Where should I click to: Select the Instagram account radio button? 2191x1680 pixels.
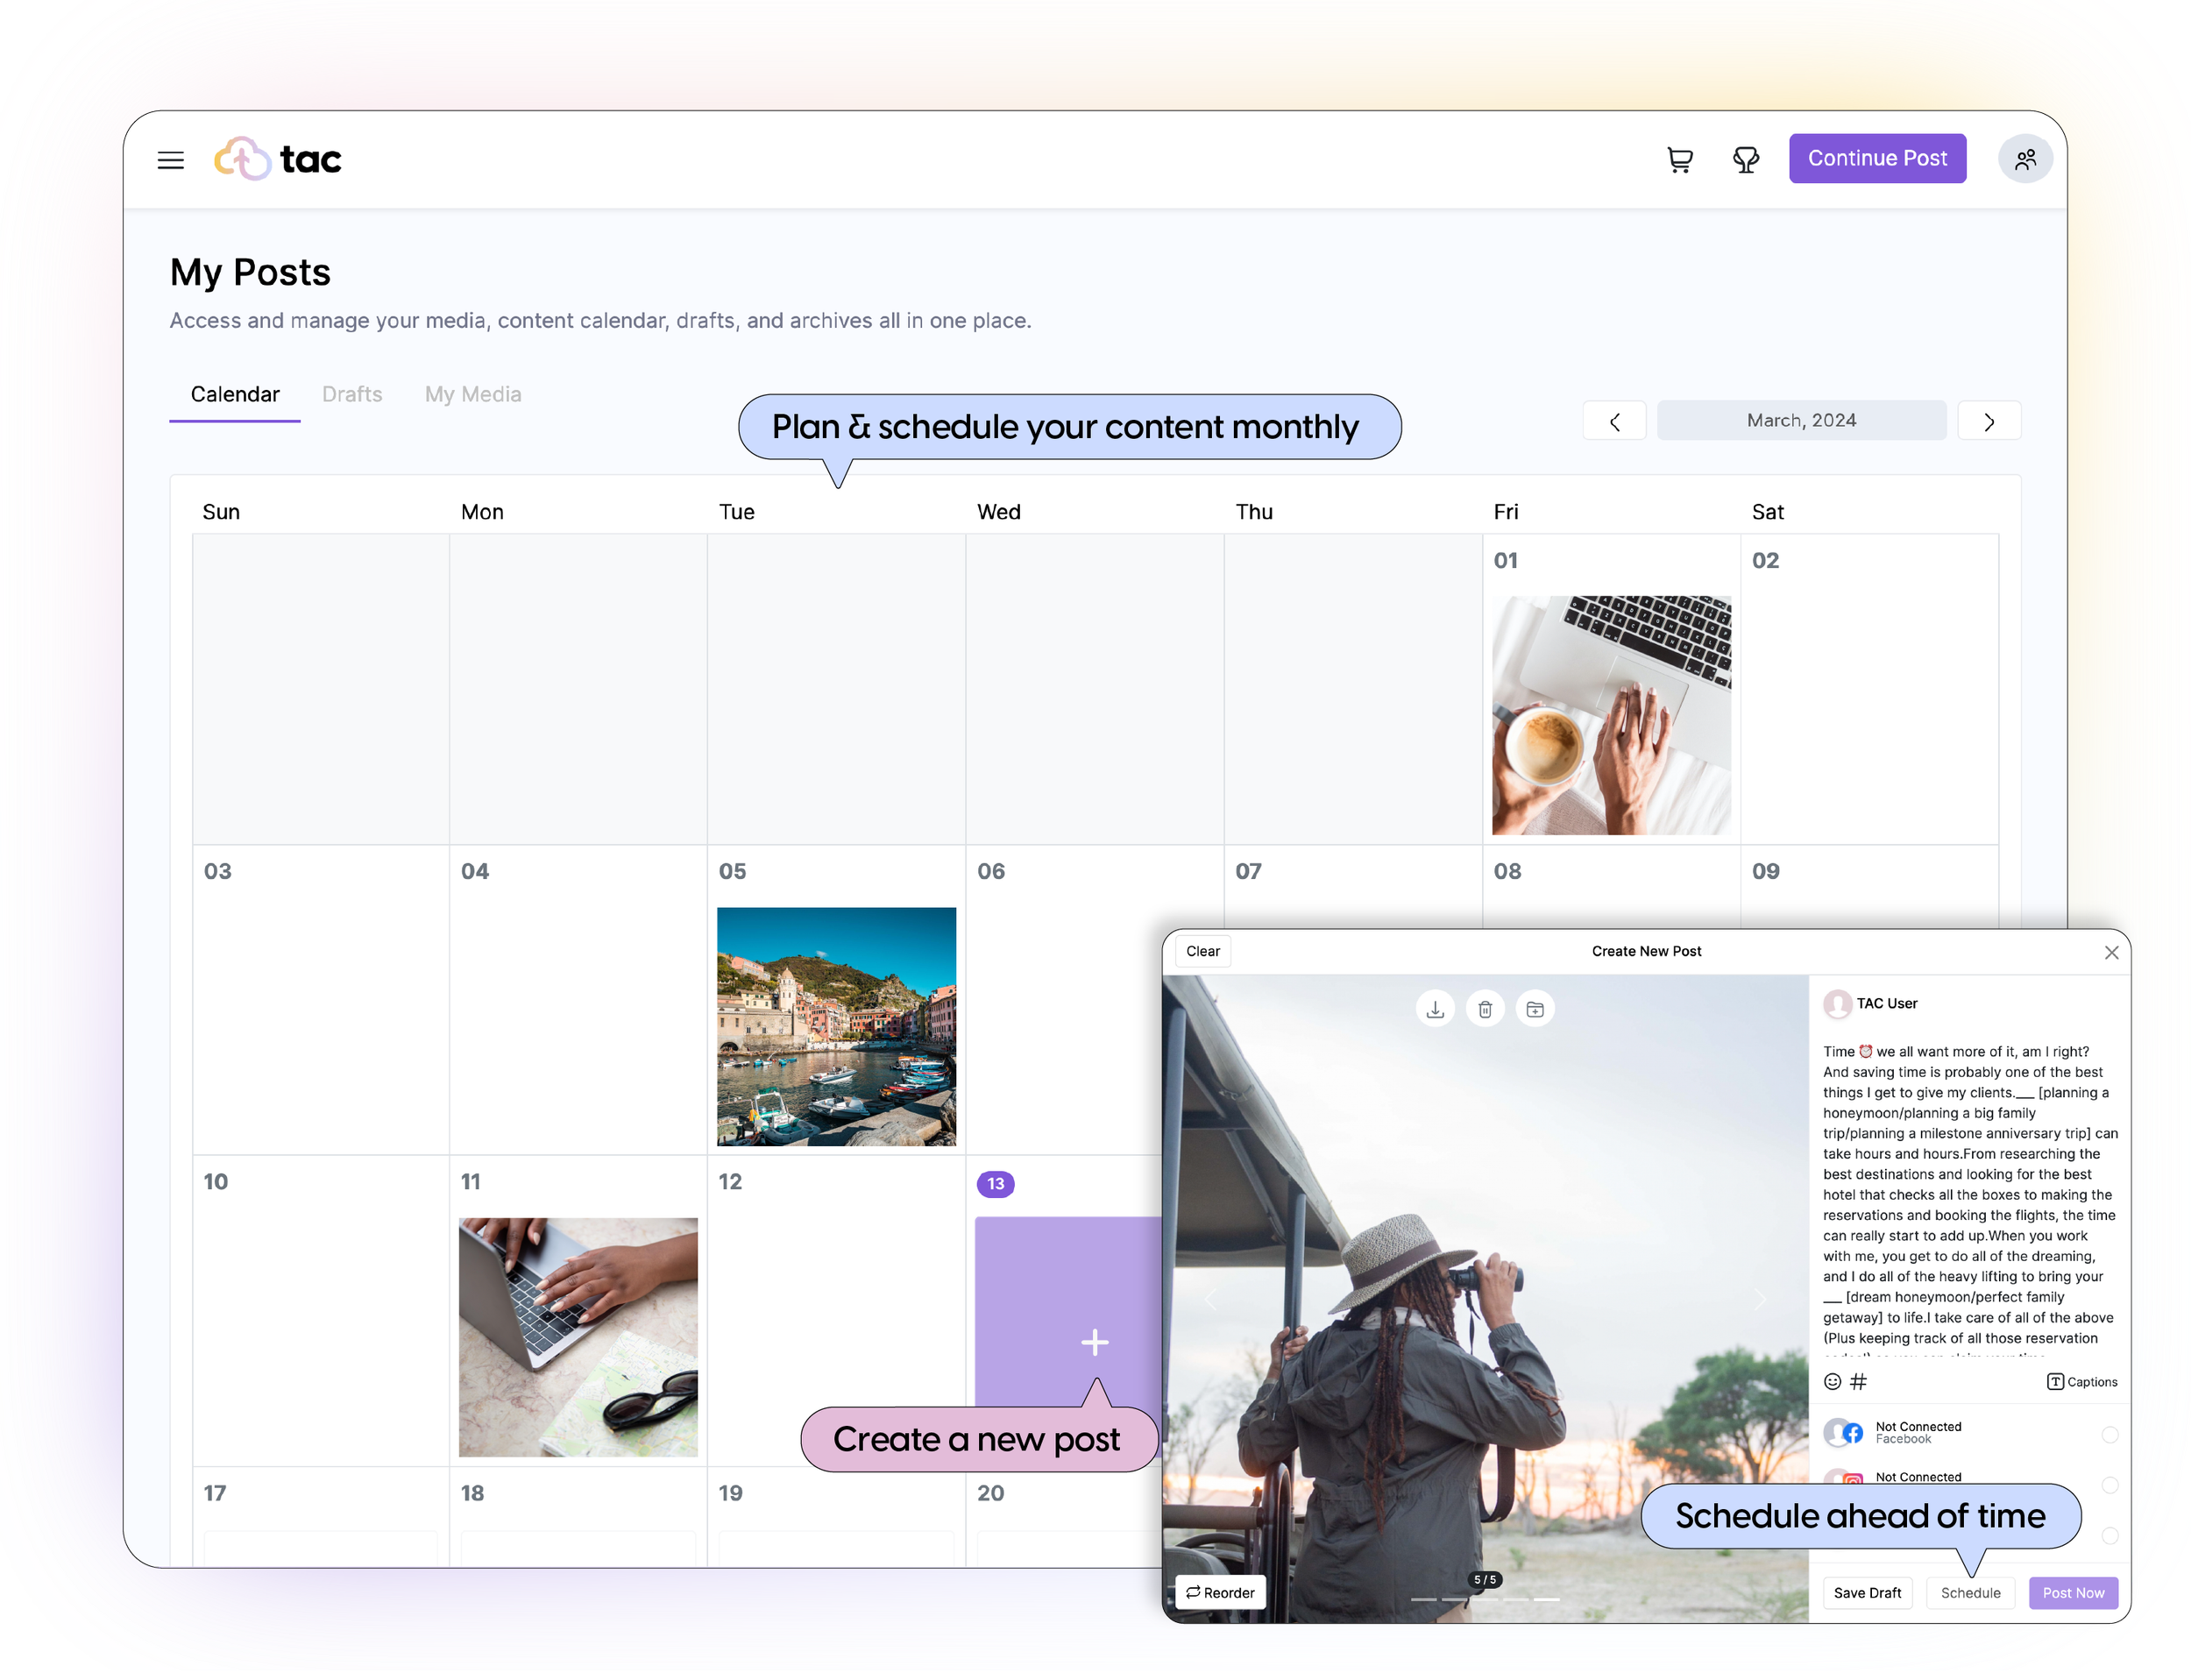tap(2109, 1485)
